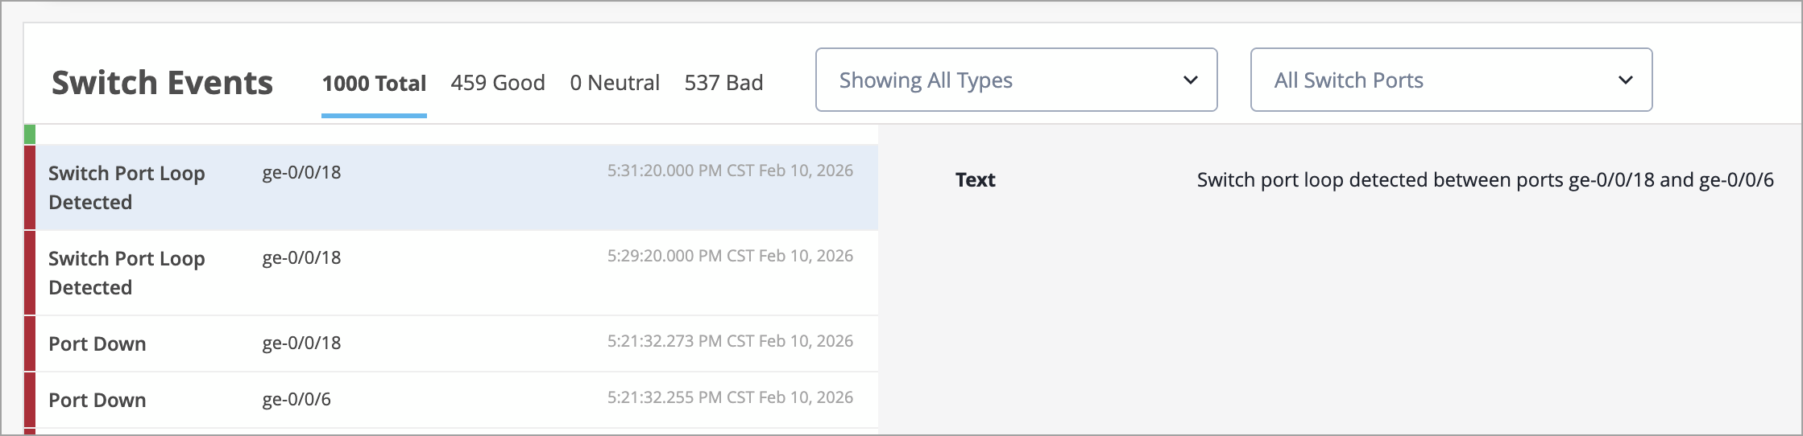Viewport: 1803px width, 436px height.
Task: Open the Port Down event for ge-0/0/6
Action: [x=451, y=400]
